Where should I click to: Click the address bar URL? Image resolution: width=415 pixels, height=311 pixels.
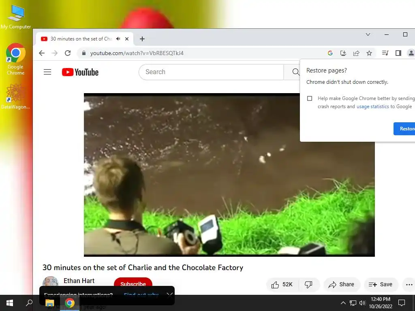point(137,53)
